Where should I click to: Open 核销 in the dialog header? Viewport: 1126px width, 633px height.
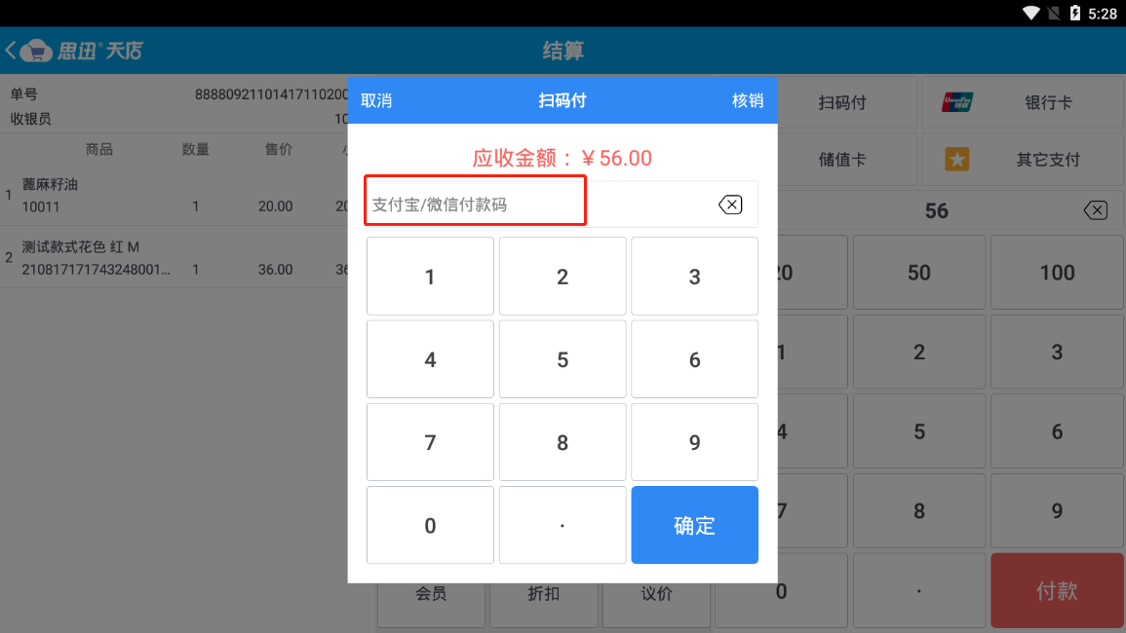coord(748,100)
